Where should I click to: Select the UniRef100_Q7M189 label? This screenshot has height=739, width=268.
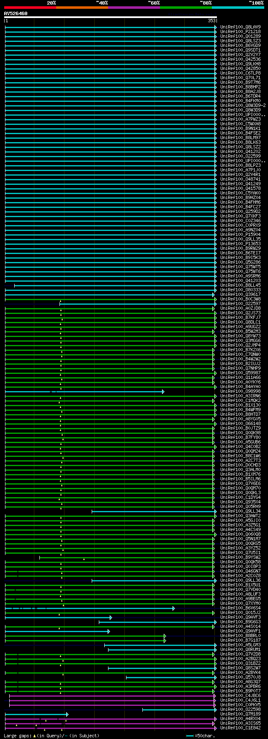click(240, 714)
